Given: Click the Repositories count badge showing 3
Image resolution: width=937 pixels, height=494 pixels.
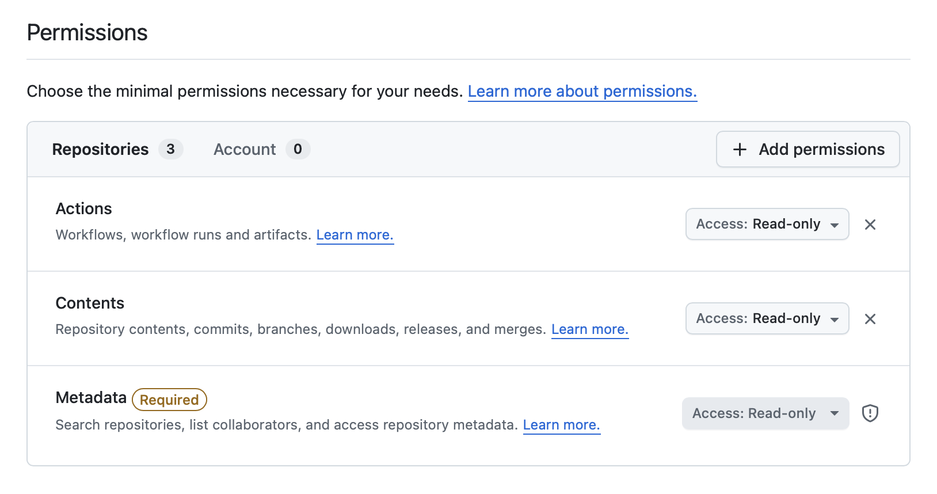Looking at the screenshot, I should pyautogui.click(x=170, y=149).
